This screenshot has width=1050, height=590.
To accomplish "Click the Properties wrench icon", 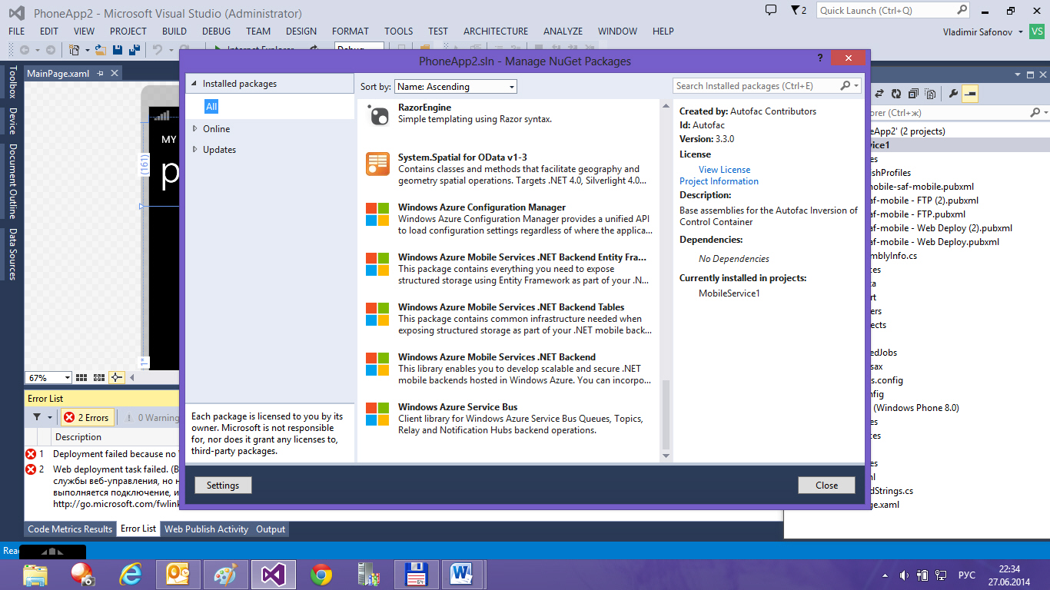I will click(x=953, y=94).
